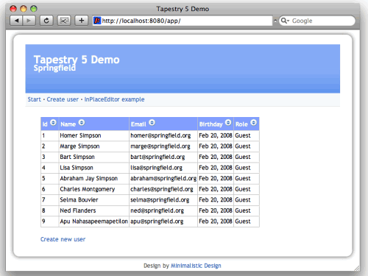
Task: Visit the Minimalistic Design footer link
Action: (196, 266)
